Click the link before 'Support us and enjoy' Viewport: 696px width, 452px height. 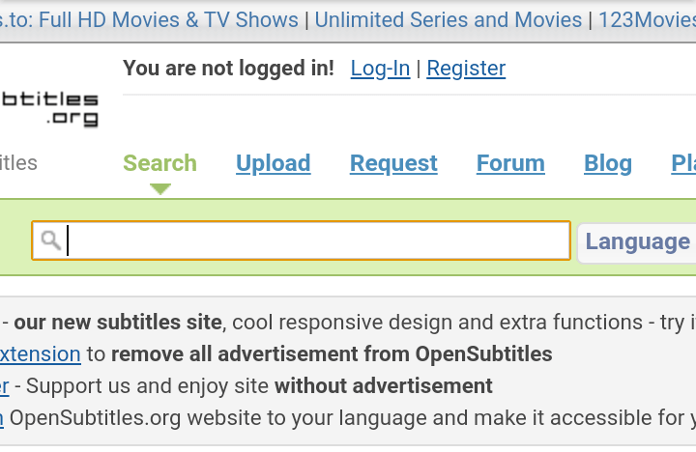5,386
